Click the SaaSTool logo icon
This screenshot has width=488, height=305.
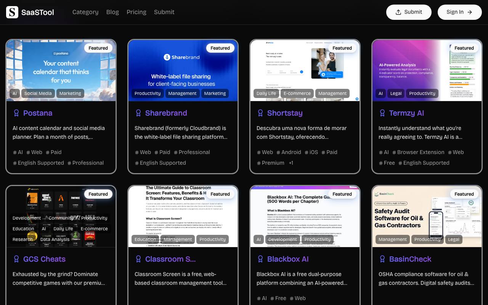(x=12, y=12)
